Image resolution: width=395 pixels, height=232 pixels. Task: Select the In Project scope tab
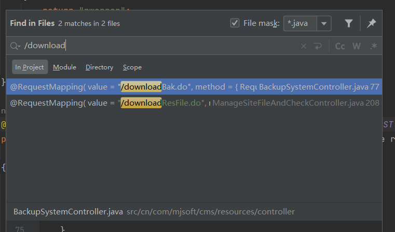pyautogui.click(x=30, y=67)
